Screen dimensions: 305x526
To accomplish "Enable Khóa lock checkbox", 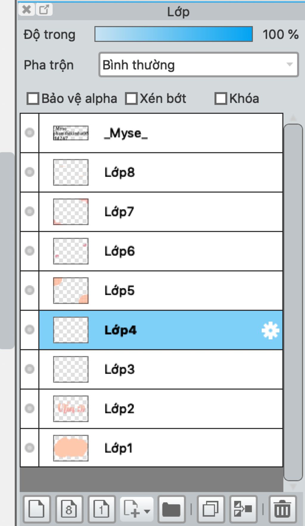I will (221, 99).
